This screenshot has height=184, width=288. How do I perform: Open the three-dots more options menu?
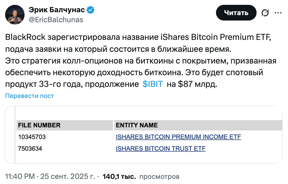pyautogui.click(x=278, y=13)
